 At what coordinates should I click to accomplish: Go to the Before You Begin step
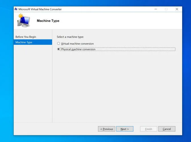(26, 37)
